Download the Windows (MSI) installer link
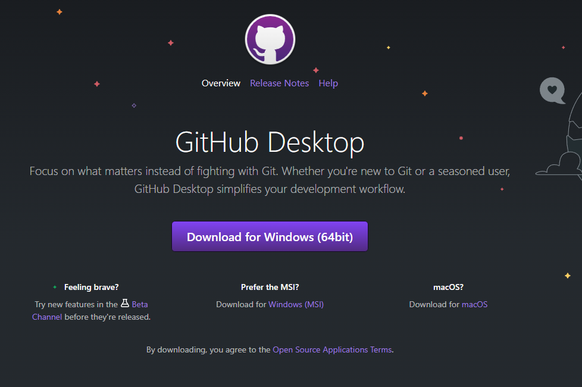Screen dimensions: 582x387 (296, 304)
